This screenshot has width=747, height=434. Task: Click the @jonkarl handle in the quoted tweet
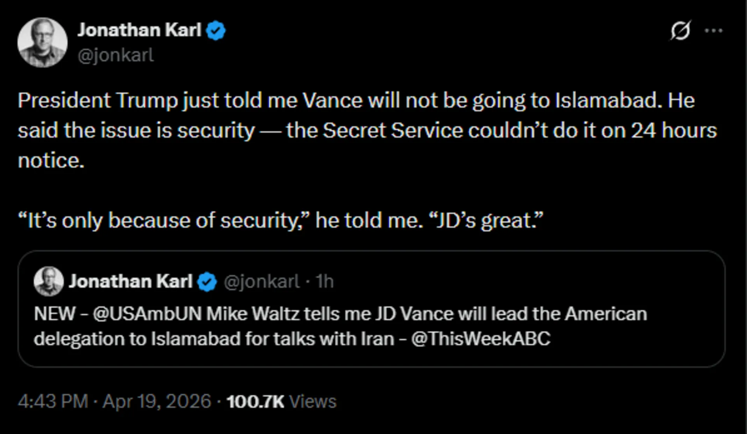click(261, 281)
